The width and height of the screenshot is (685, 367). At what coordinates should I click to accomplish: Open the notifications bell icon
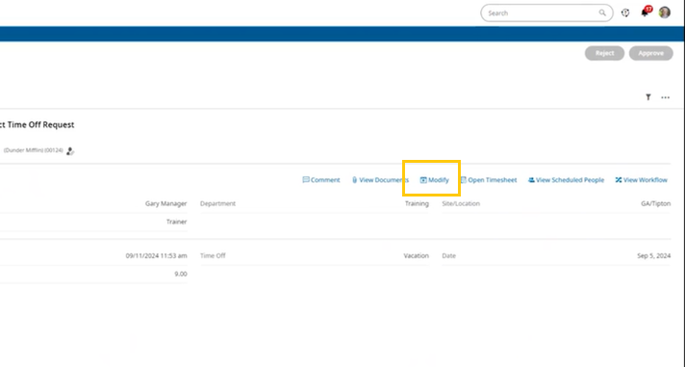(x=645, y=13)
